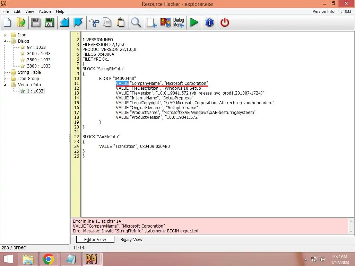The width and height of the screenshot is (355, 266).
Task: Collapse the Dialog folder node
Action: click(5, 41)
